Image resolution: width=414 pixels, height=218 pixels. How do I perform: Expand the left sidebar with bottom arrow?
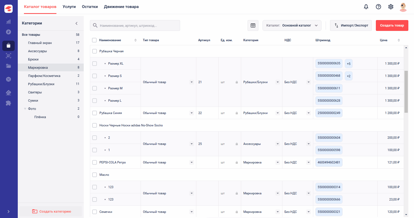click(9, 212)
